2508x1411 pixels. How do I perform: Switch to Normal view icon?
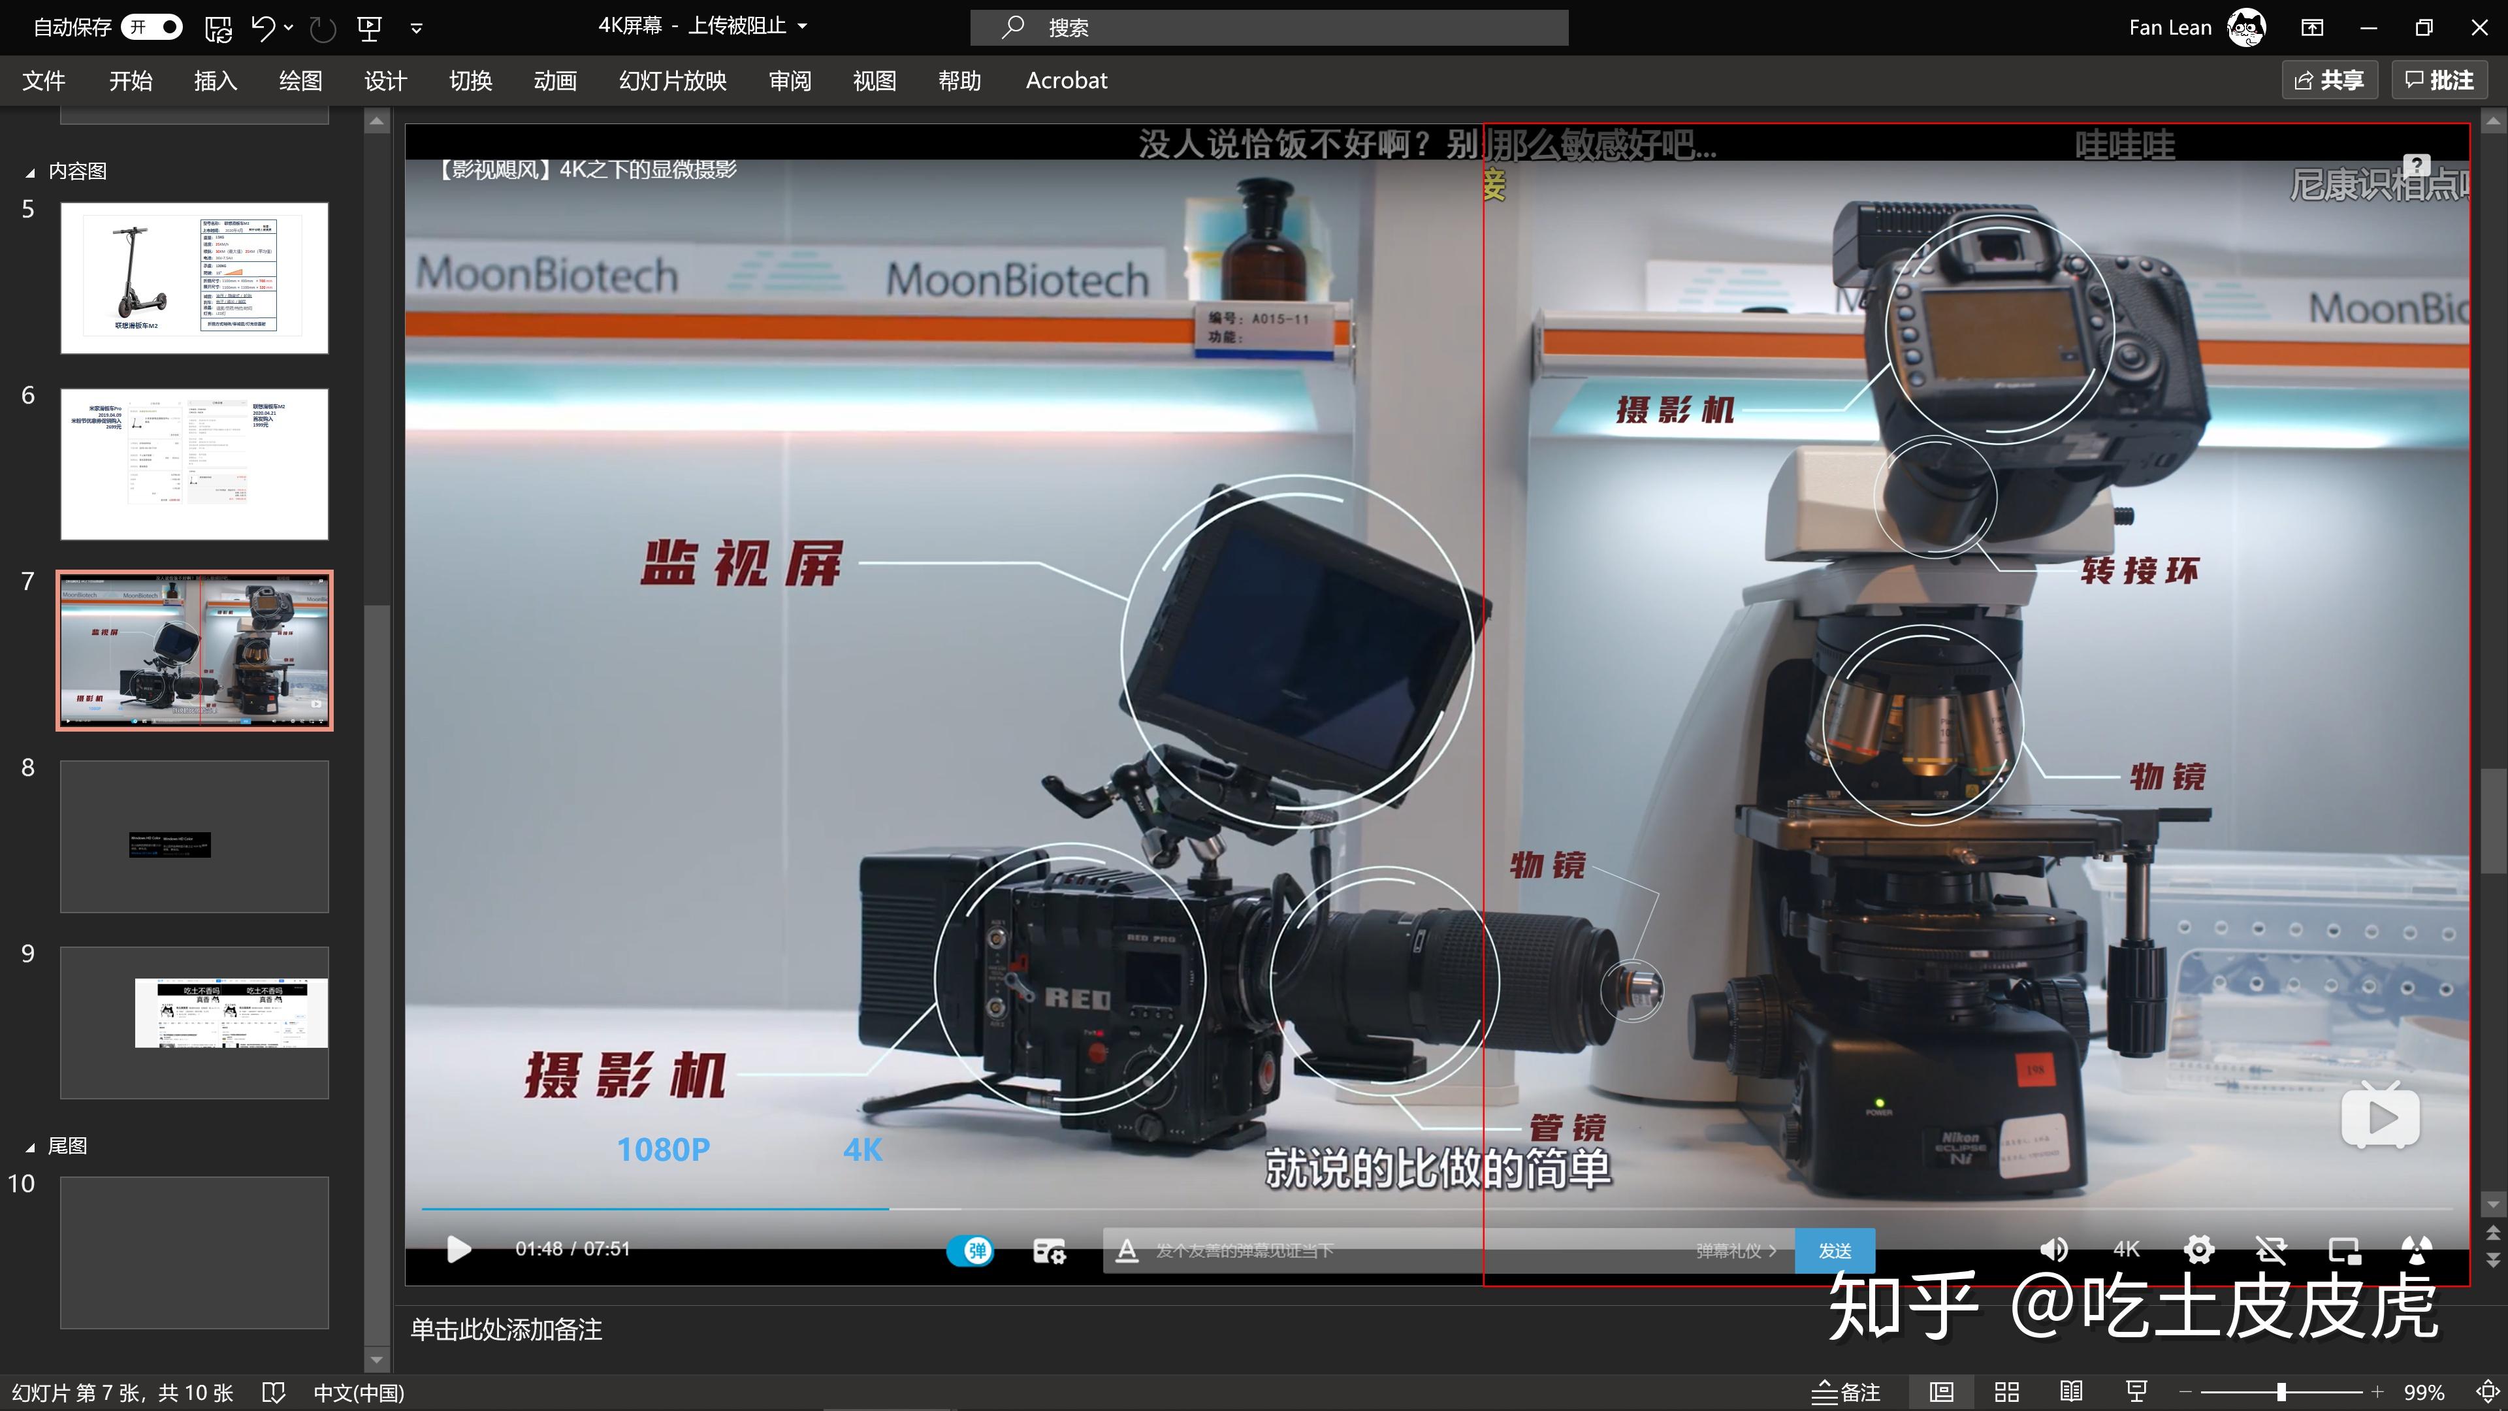coord(1941,1393)
